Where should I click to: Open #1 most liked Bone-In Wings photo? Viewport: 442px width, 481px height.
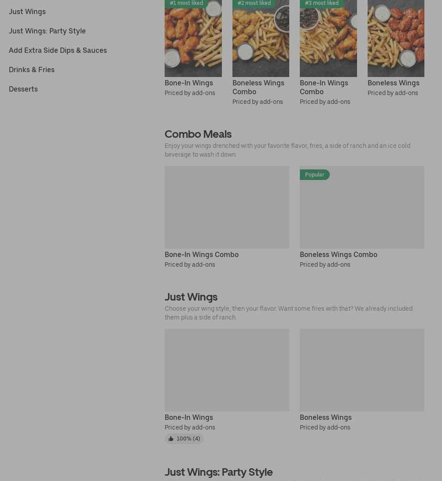point(193,38)
